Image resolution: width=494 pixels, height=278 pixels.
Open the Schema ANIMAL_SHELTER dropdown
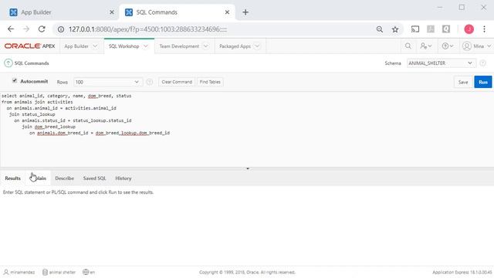pyautogui.click(x=441, y=63)
